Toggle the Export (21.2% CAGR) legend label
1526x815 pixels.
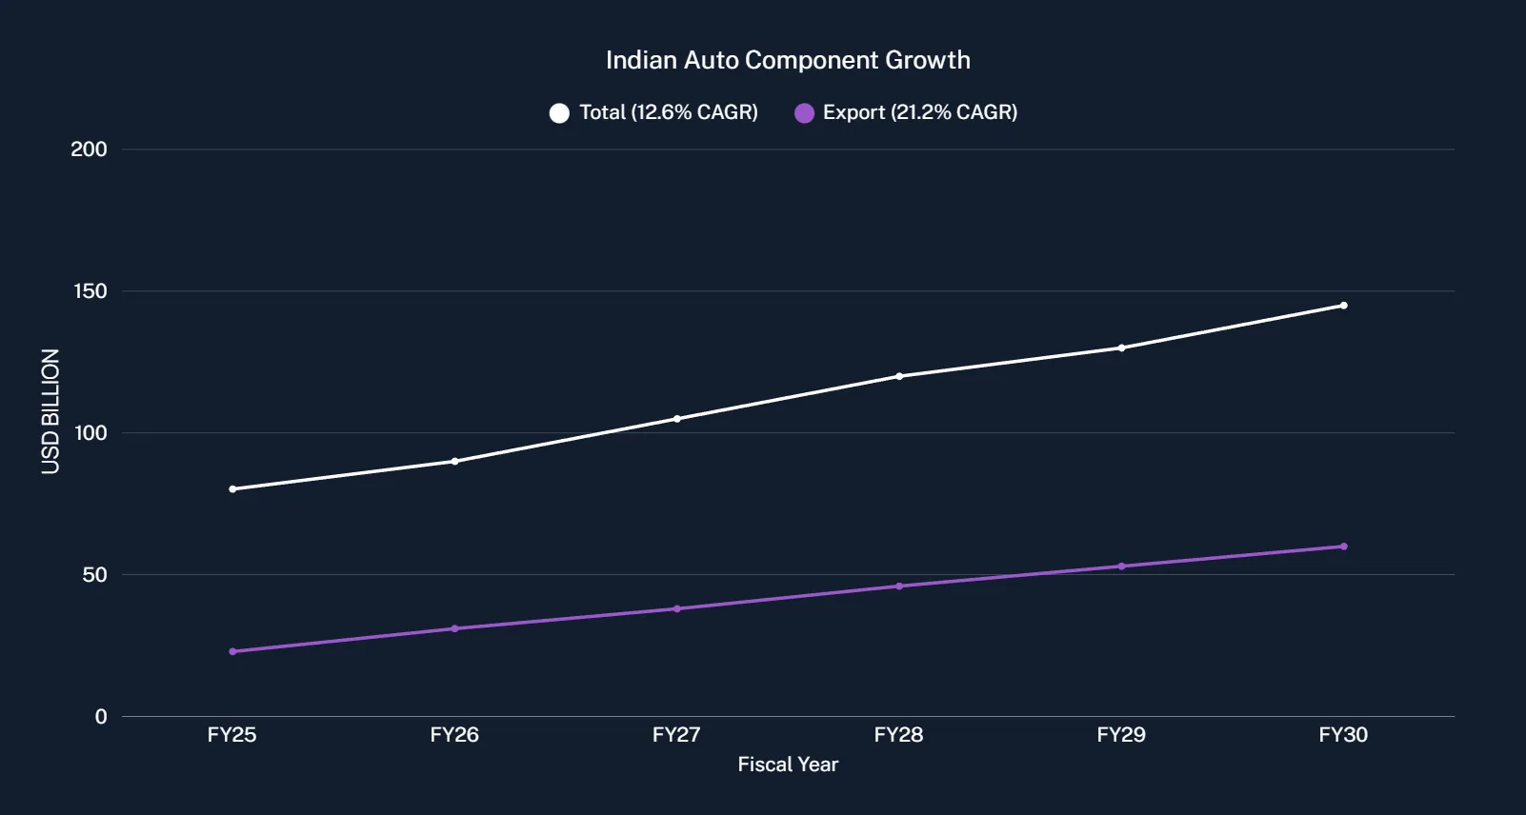point(919,112)
